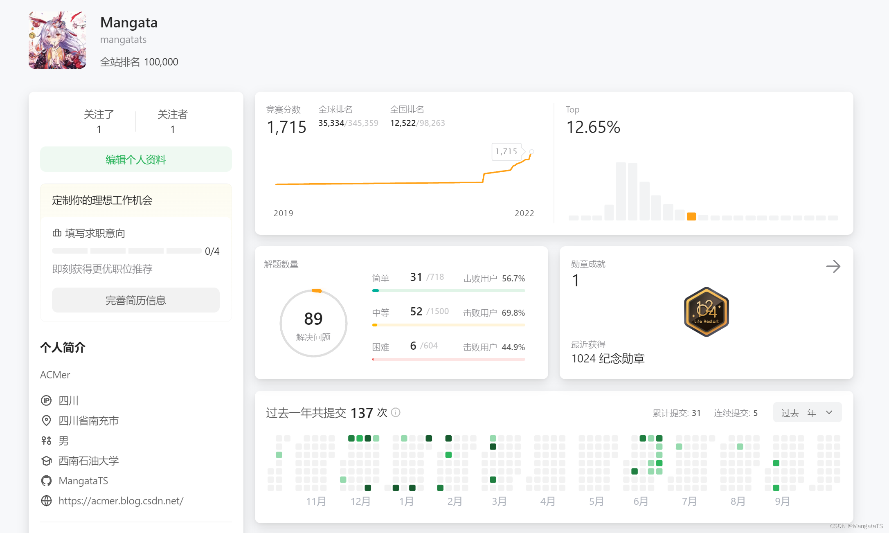The width and height of the screenshot is (889, 533).
Task: Click the 完善简历信息 button
Action: pos(136,300)
